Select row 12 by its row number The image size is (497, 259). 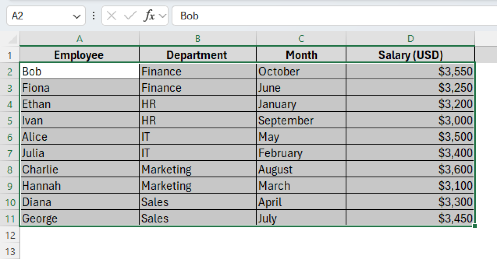tap(10, 235)
